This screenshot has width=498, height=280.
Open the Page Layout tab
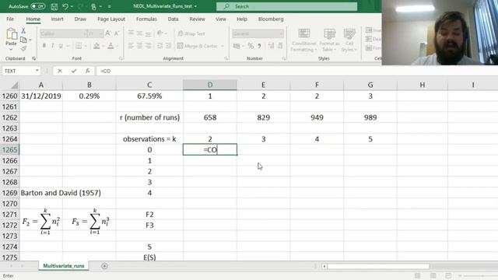click(111, 19)
